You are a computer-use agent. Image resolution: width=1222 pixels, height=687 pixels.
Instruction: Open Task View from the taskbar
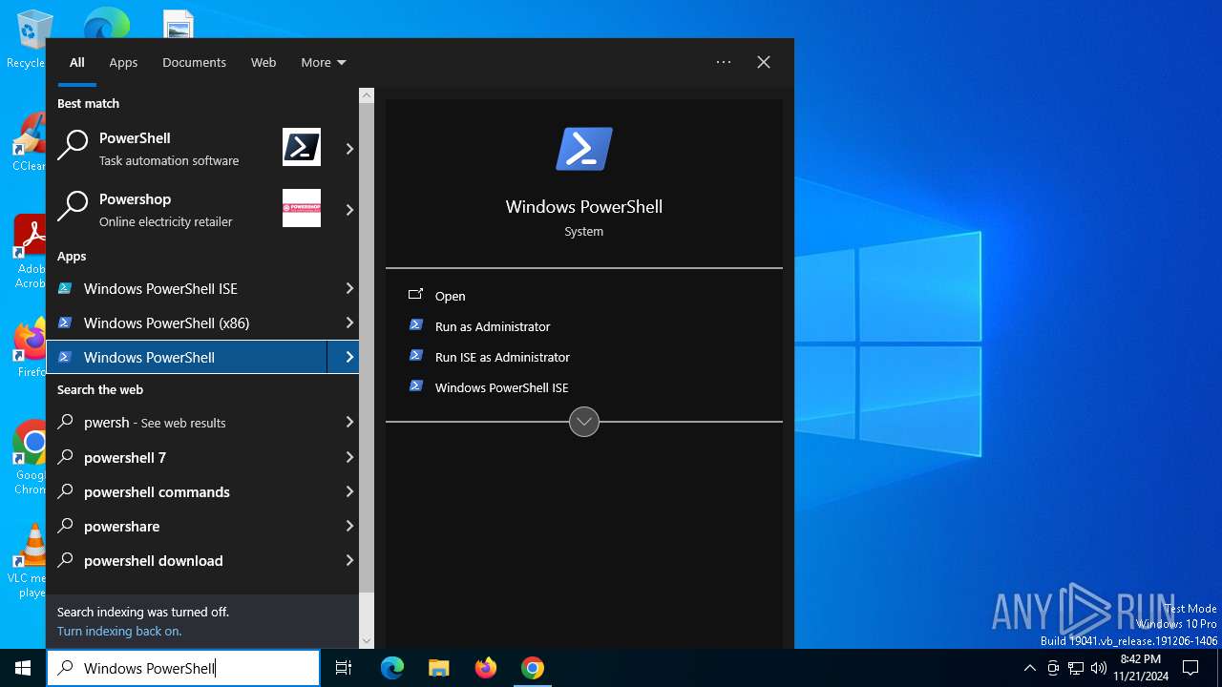coord(344,668)
